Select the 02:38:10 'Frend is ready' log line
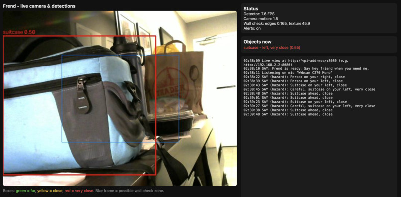Viewport: 401px width, 197px height. click(x=306, y=69)
